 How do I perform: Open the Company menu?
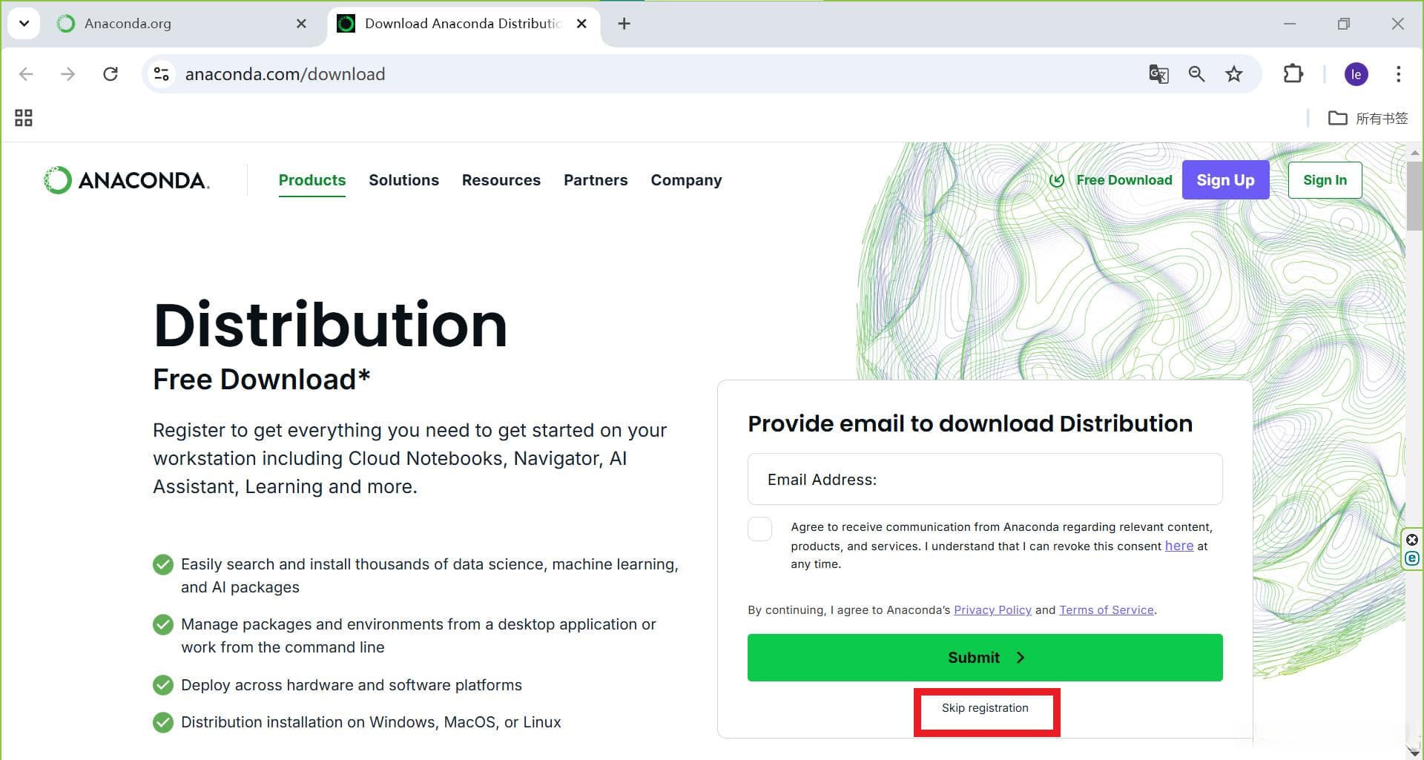click(x=686, y=180)
